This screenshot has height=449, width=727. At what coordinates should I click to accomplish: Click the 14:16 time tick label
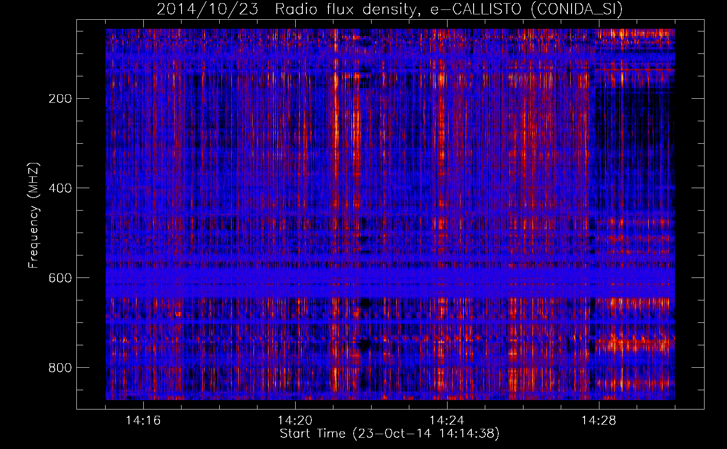tap(143, 420)
